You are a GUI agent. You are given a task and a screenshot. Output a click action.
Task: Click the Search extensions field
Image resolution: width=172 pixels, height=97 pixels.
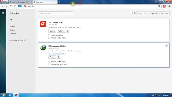point(56,13)
